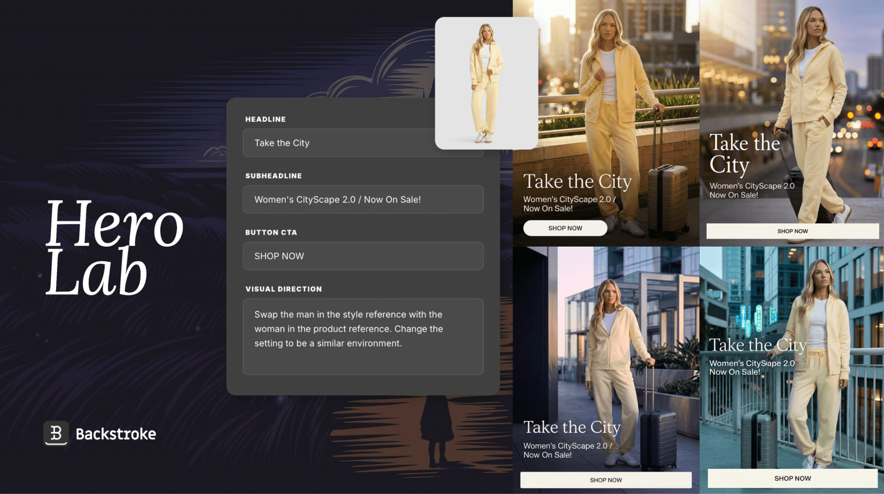Click the Backstroke brand name text
The height and width of the screenshot is (494, 884).
click(x=116, y=434)
